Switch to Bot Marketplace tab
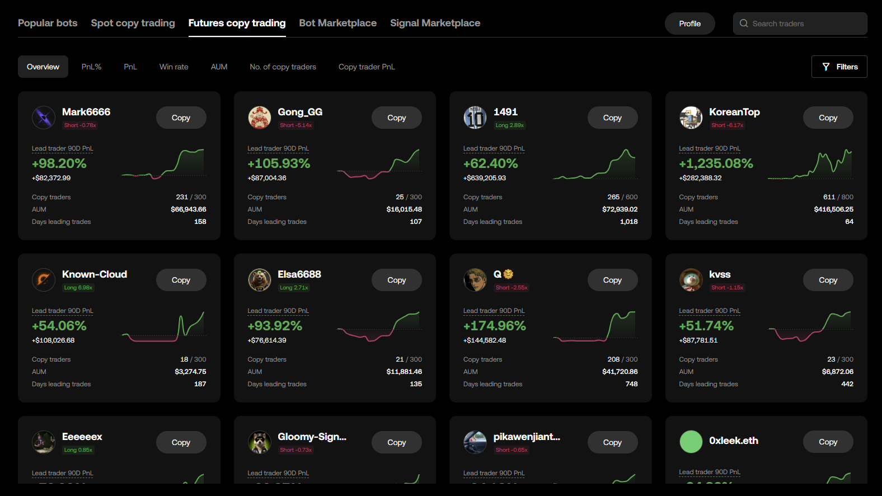Viewport: 882px width, 496px height. click(x=338, y=23)
